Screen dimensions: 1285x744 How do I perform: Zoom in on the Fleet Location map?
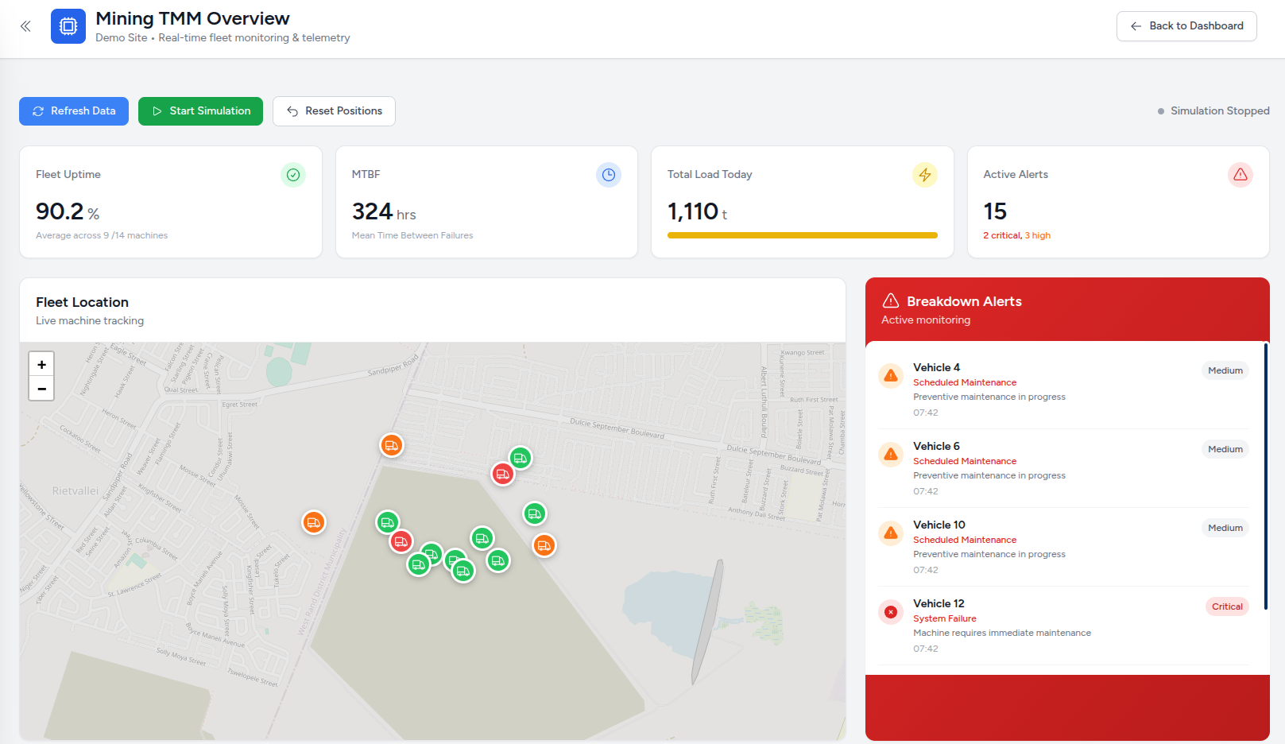point(41,364)
